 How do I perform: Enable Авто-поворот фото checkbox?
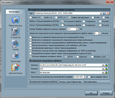tap(89, 77)
